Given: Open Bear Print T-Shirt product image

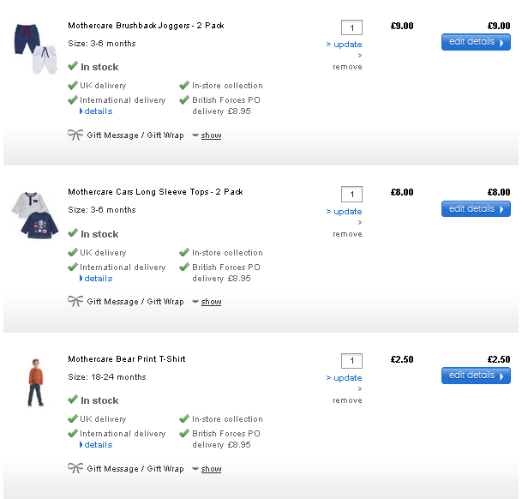Looking at the screenshot, I should (x=33, y=382).
